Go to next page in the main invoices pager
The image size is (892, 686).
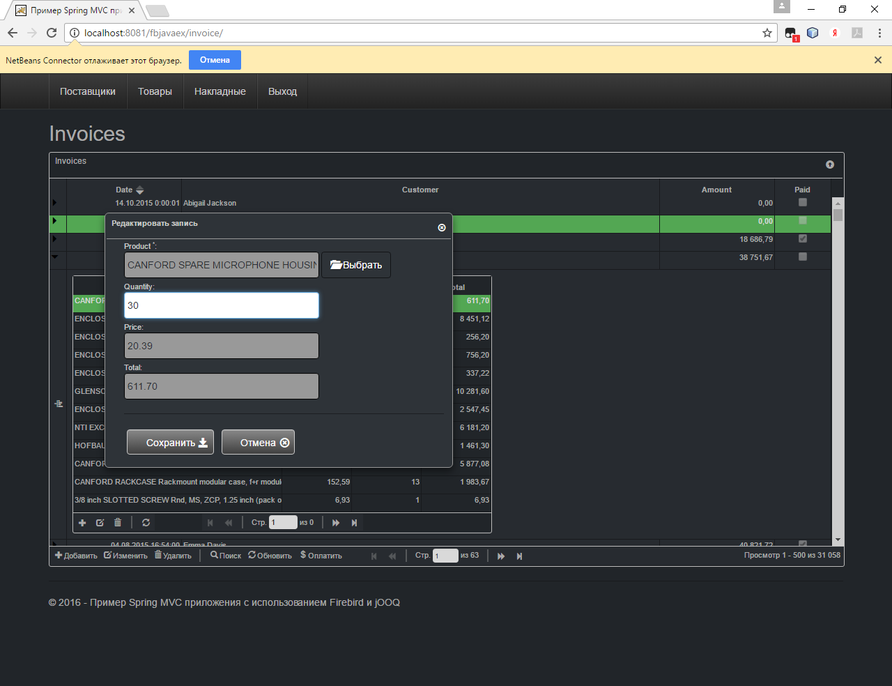[501, 556]
